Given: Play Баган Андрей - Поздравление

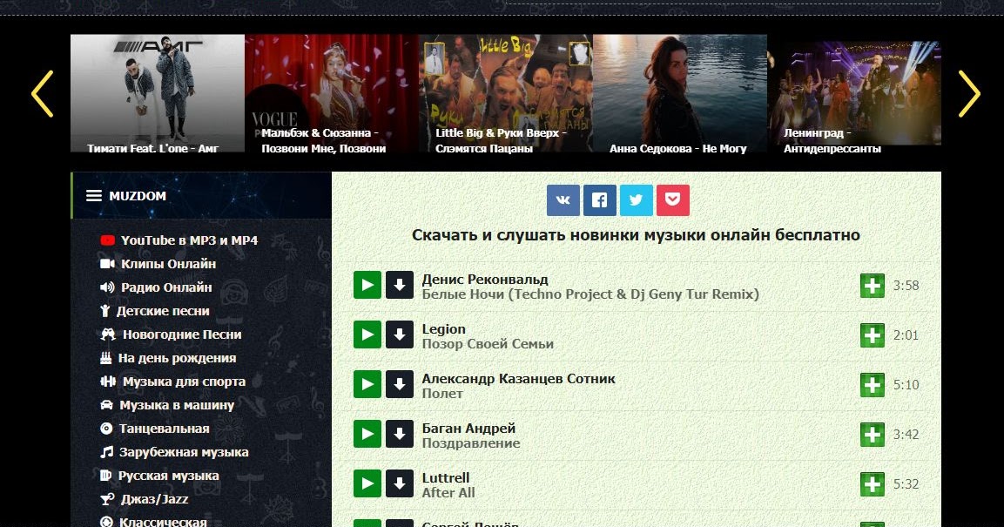Looking at the screenshot, I should point(367,434).
